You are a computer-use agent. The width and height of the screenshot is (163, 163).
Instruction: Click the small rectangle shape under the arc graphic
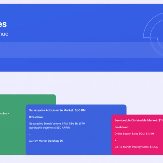pyautogui.click(x=154, y=40)
